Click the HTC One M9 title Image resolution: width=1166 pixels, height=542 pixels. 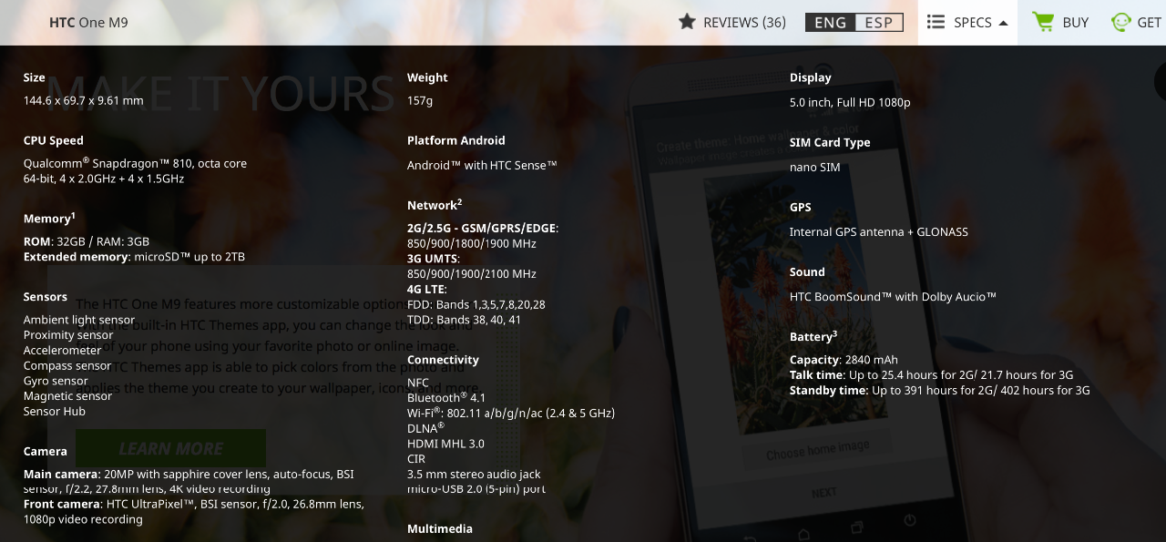(88, 22)
